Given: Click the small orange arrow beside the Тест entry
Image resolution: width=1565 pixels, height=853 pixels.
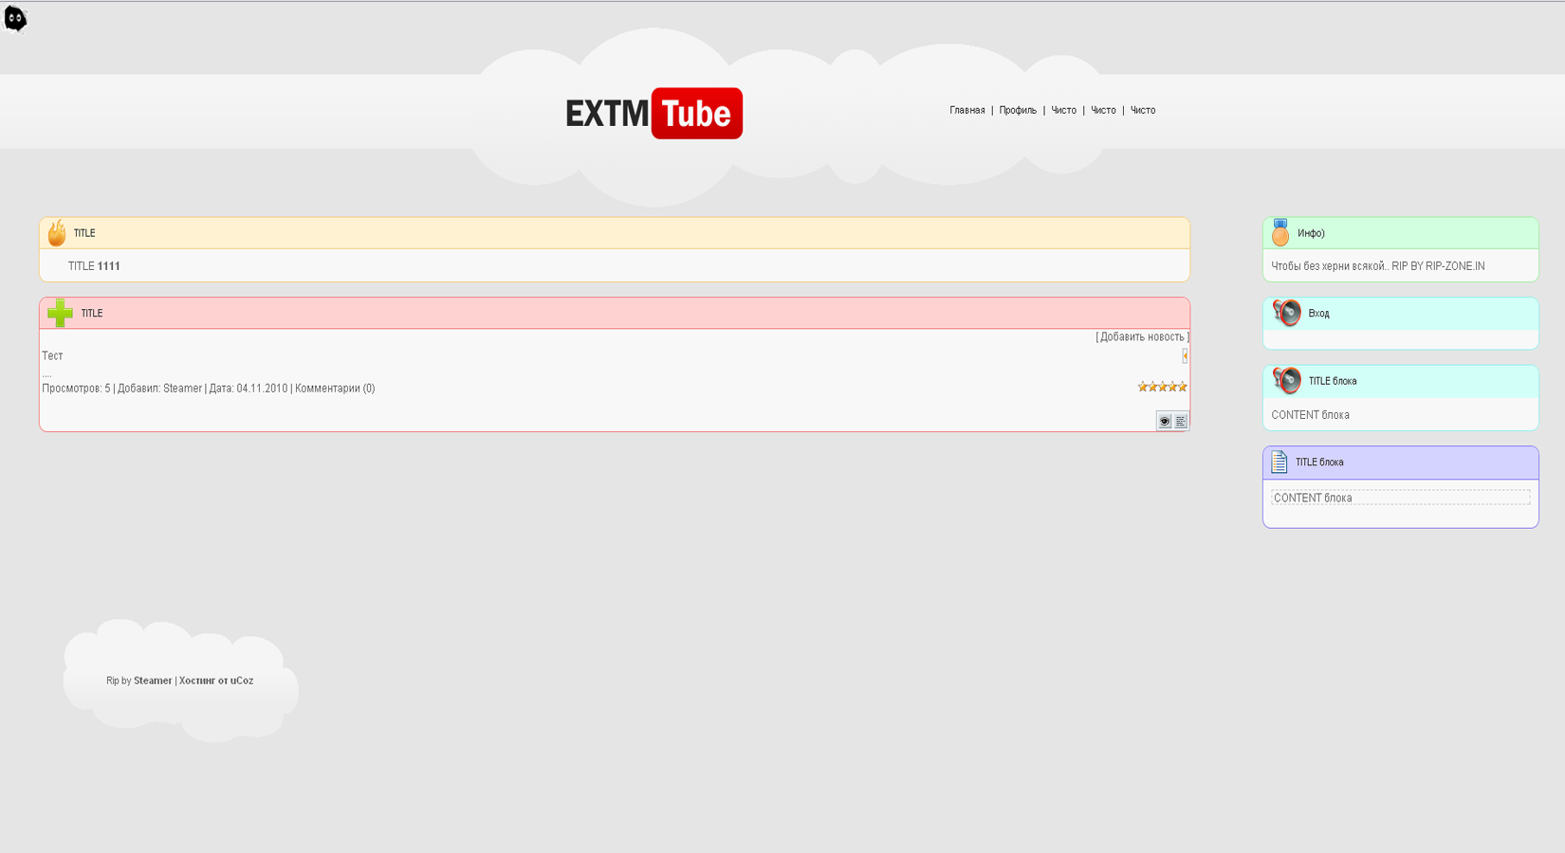Looking at the screenshot, I should tap(1185, 356).
